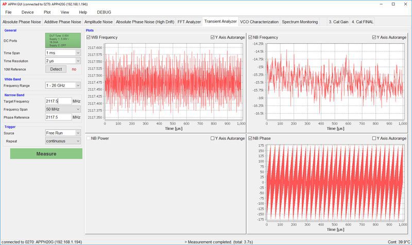Enable Y Axis Autorange for NB Phase
The width and height of the screenshot is (412, 245).
pos(375,138)
